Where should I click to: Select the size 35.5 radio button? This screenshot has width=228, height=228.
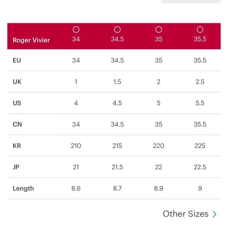coord(200,29)
